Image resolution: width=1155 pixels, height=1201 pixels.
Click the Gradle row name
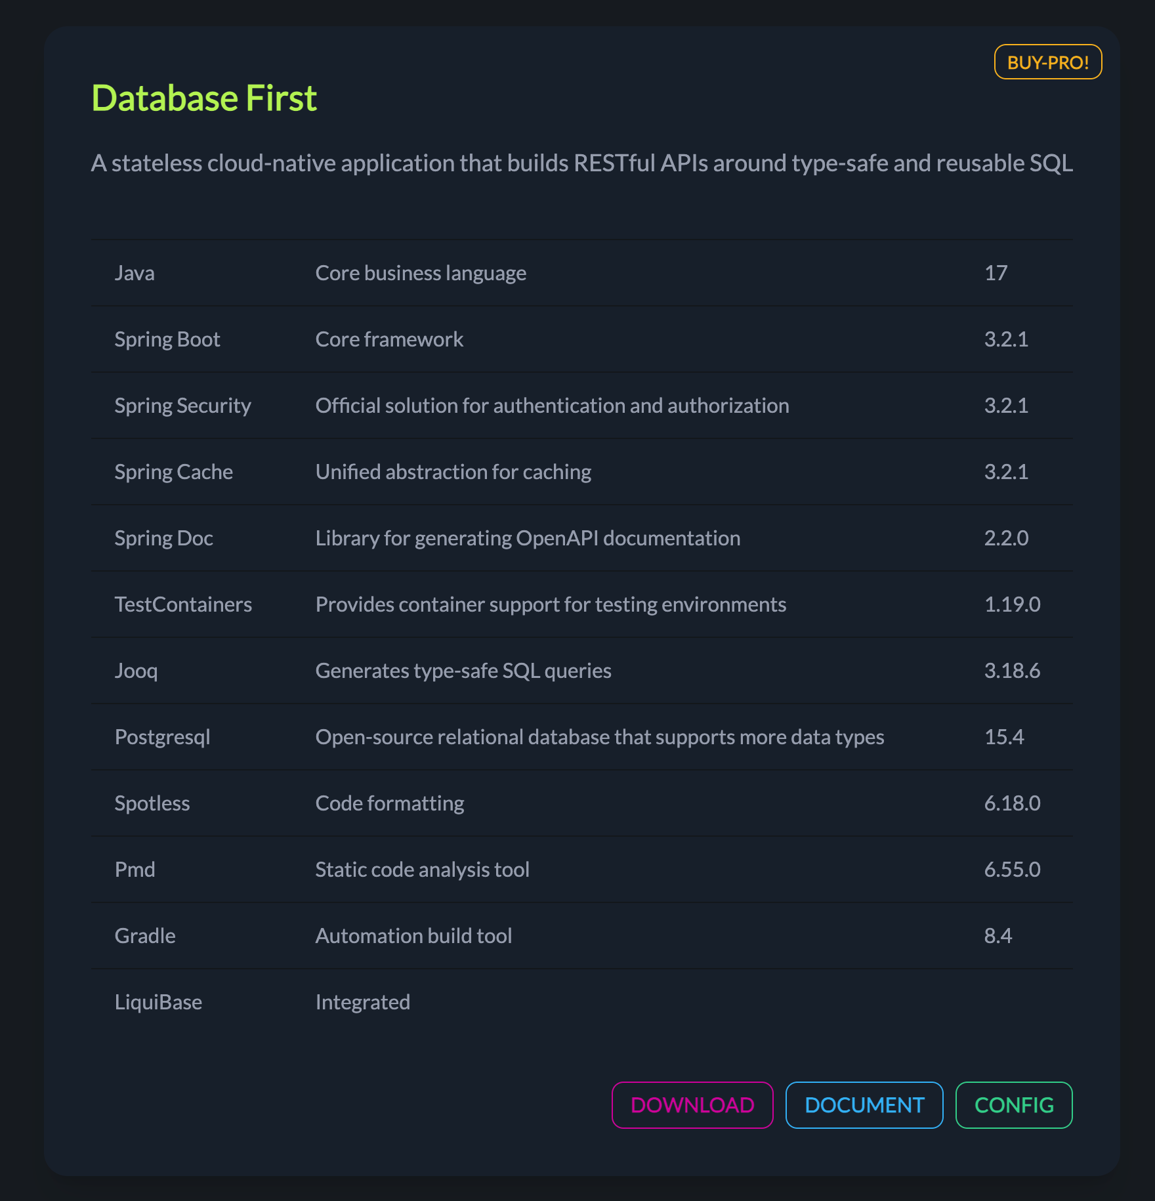tap(145, 936)
